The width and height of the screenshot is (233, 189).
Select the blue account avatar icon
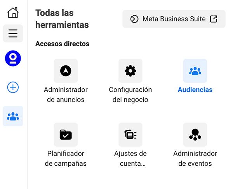tap(13, 58)
